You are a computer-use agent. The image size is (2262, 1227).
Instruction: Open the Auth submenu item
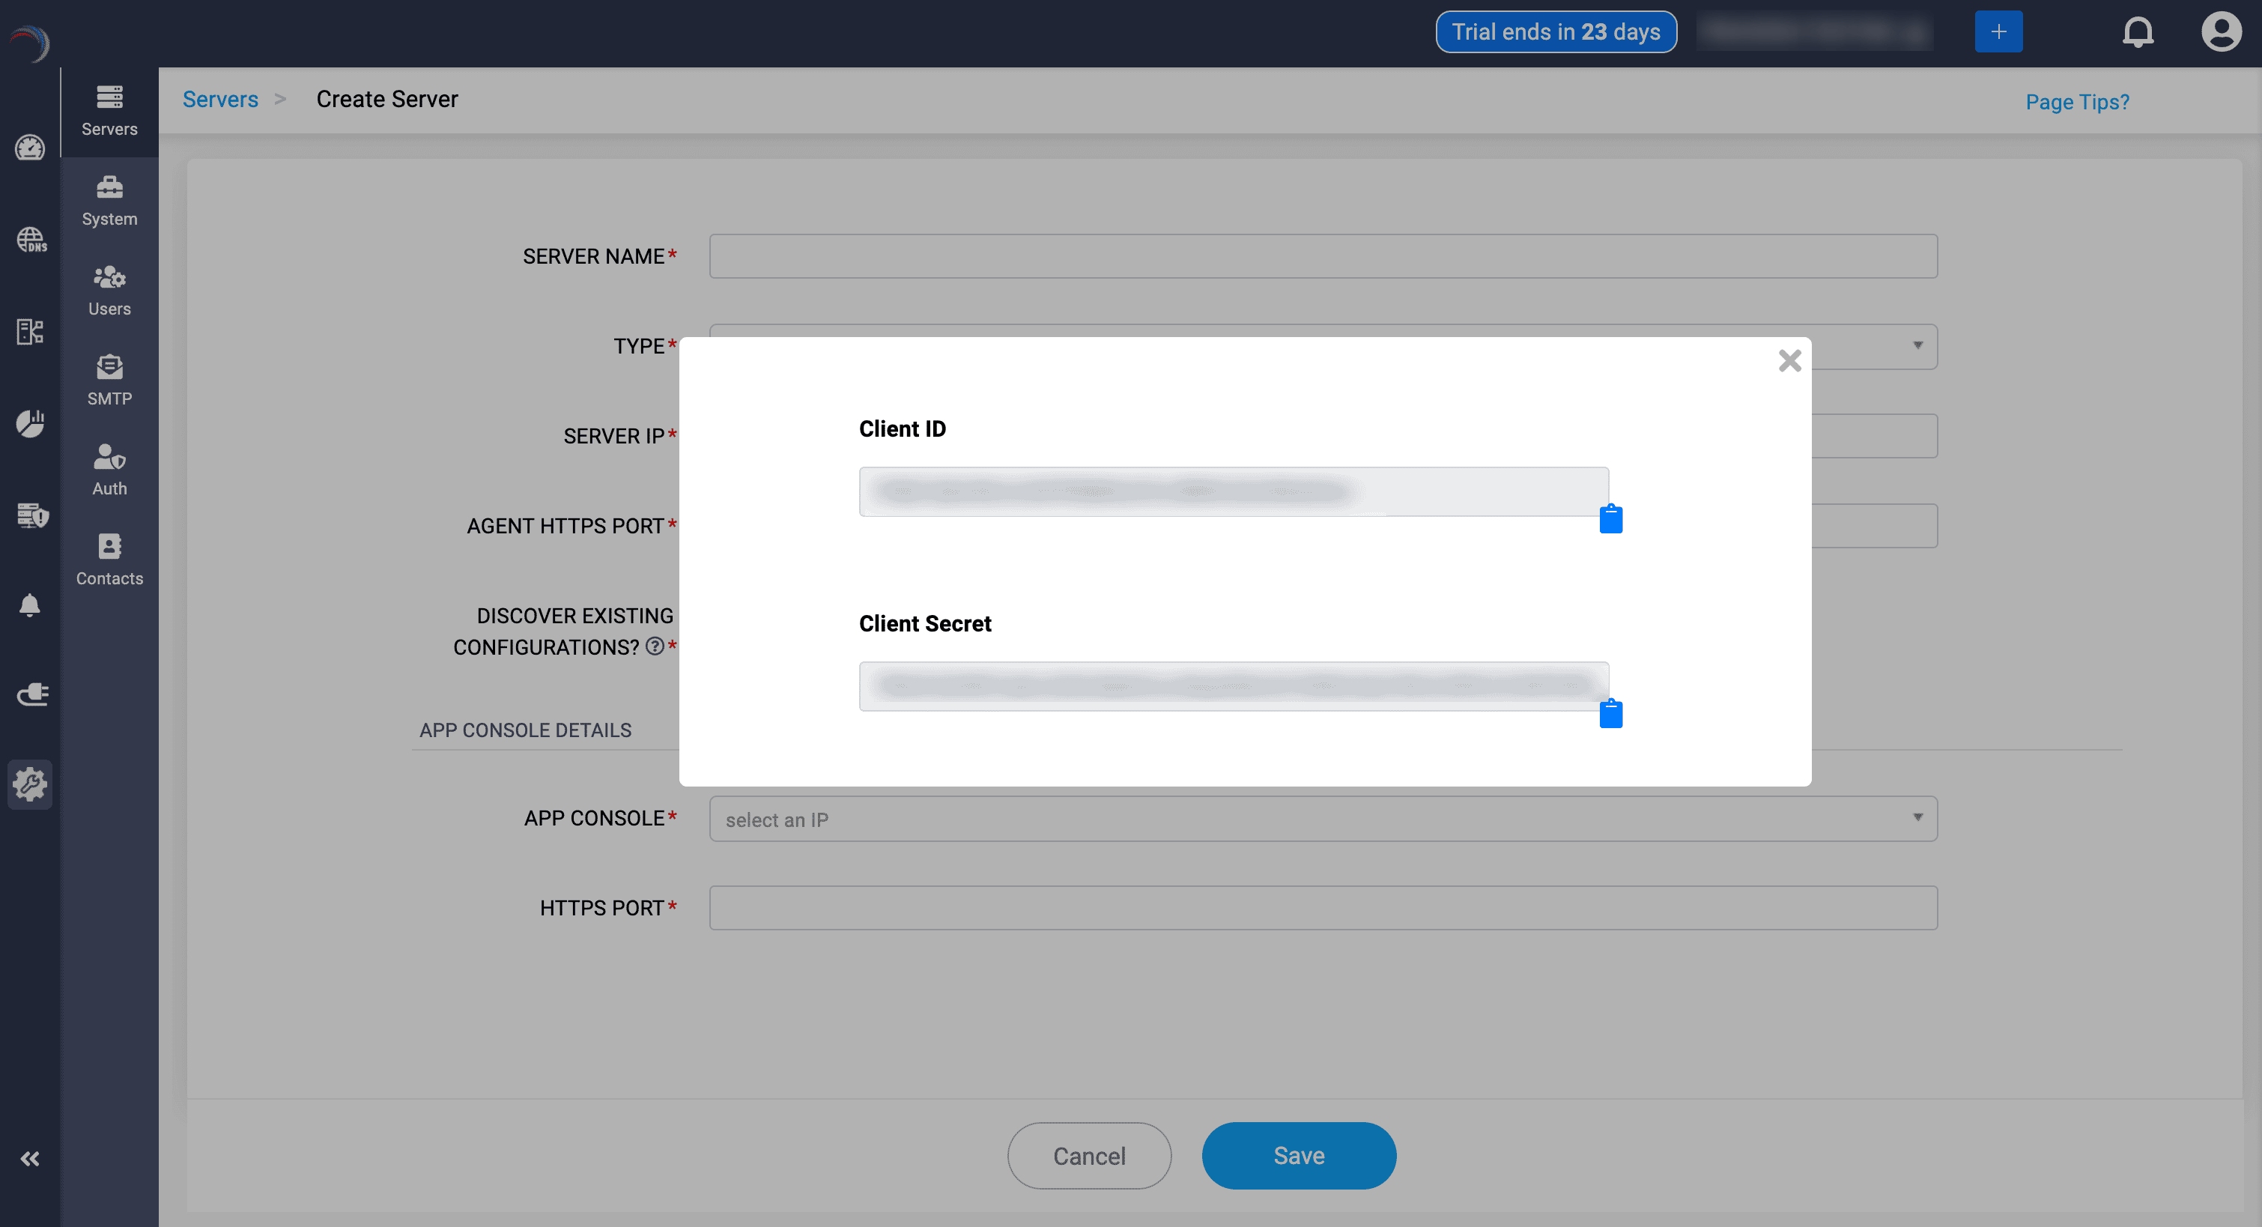(110, 470)
